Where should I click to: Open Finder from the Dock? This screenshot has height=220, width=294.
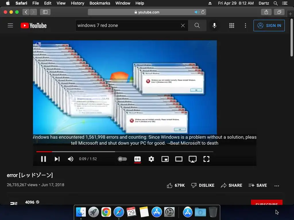(x=81, y=212)
